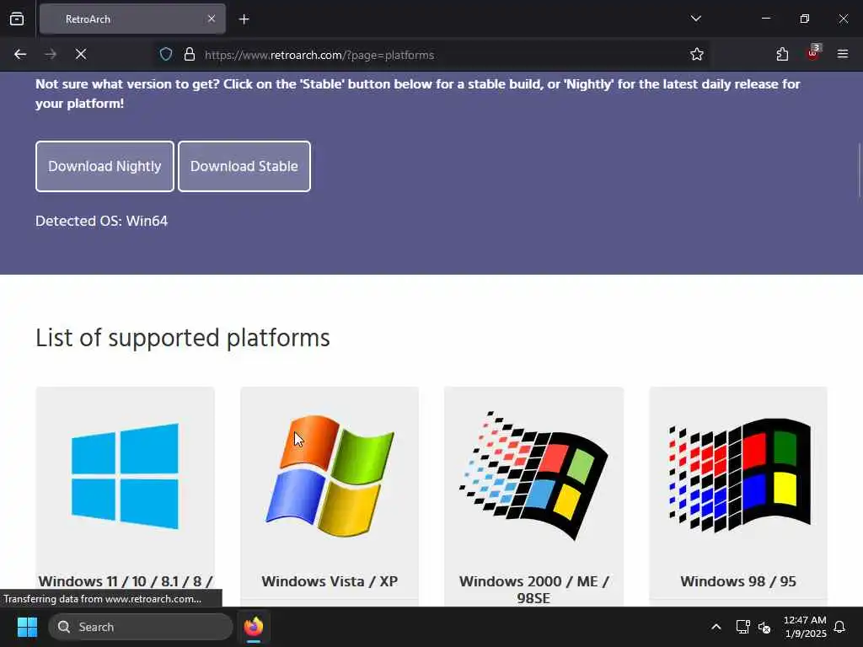Screen dimensions: 863x647
Task: Open the clock and date panel
Action: [x=805, y=627]
